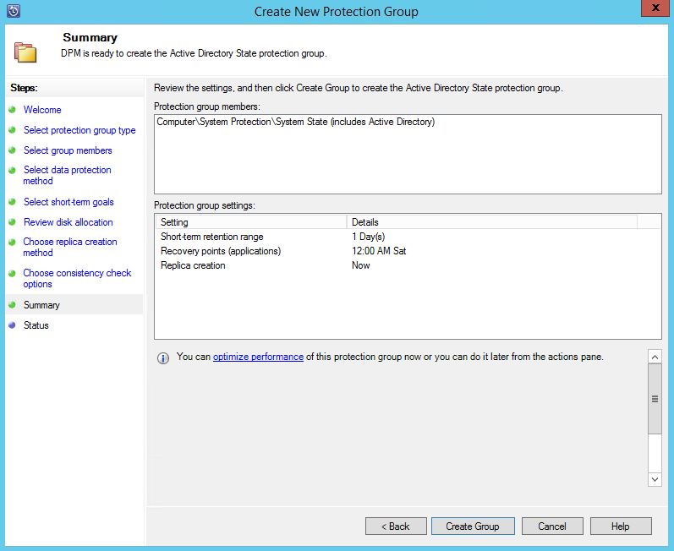Click the DPM title bar icon

(x=14, y=11)
